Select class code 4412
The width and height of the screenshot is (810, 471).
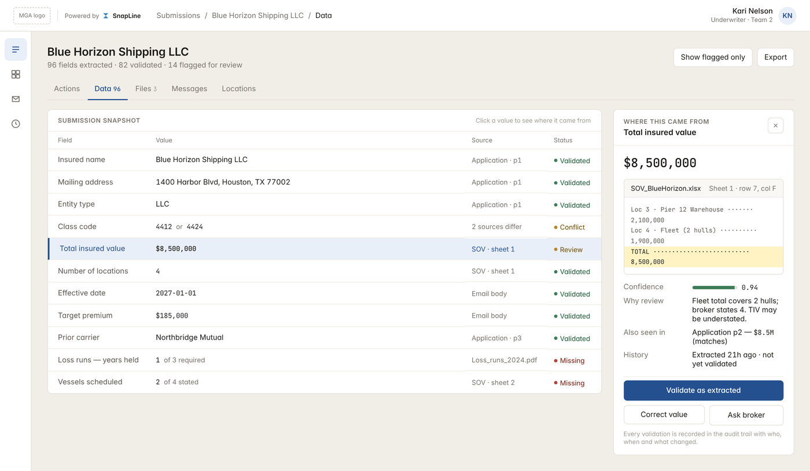click(164, 227)
